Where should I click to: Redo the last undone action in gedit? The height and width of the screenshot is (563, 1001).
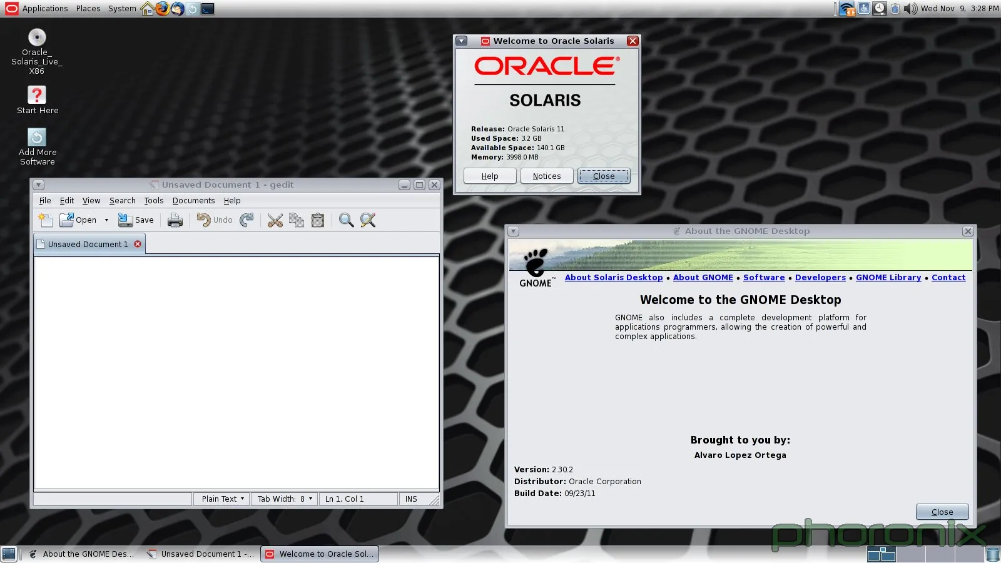[x=247, y=220]
